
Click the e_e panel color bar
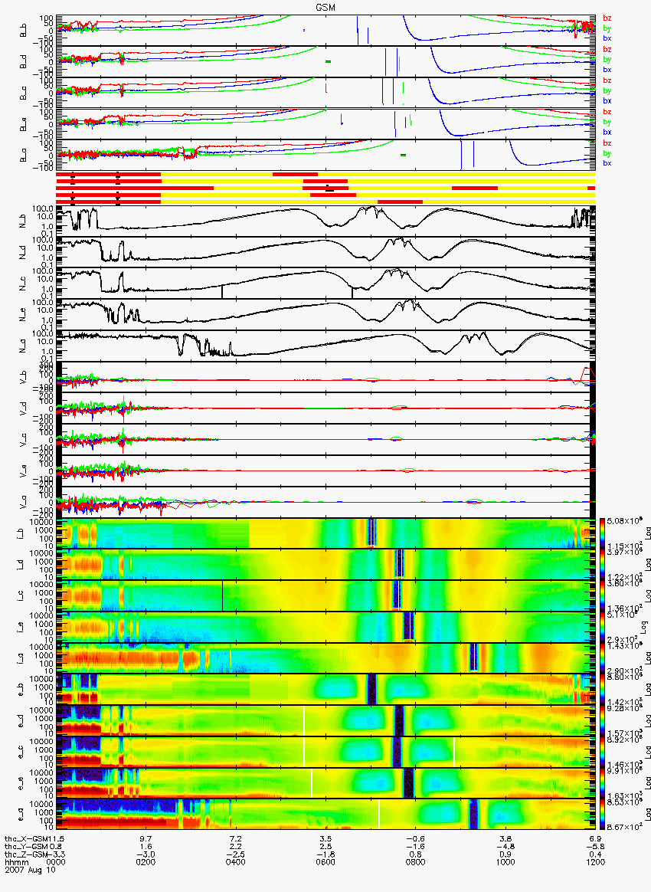(x=602, y=783)
